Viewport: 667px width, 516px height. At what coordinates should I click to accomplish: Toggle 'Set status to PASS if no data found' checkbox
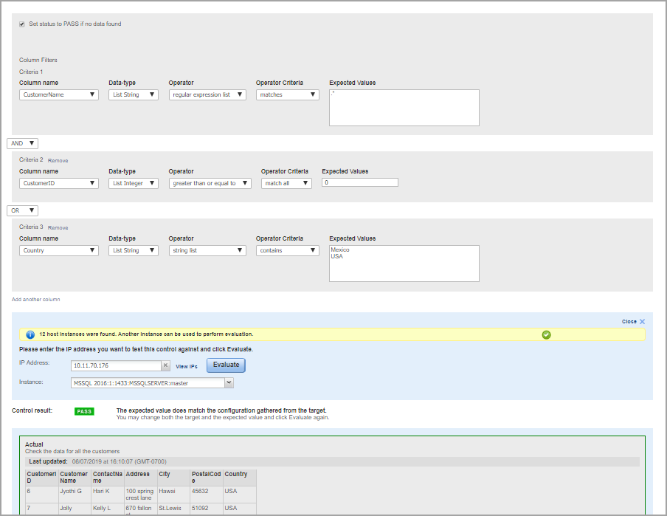click(x=21, y=24)
